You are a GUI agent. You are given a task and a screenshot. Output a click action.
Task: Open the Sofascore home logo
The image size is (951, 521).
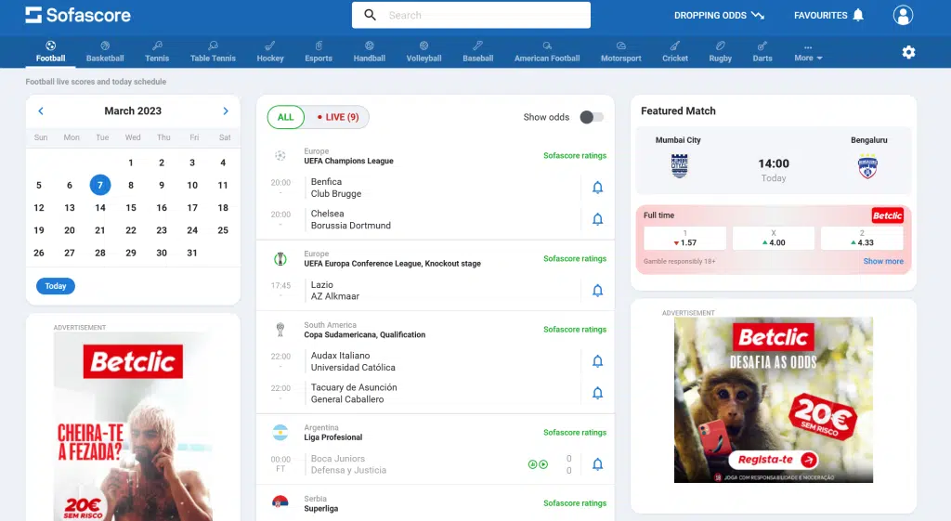(x=78, y=15)
